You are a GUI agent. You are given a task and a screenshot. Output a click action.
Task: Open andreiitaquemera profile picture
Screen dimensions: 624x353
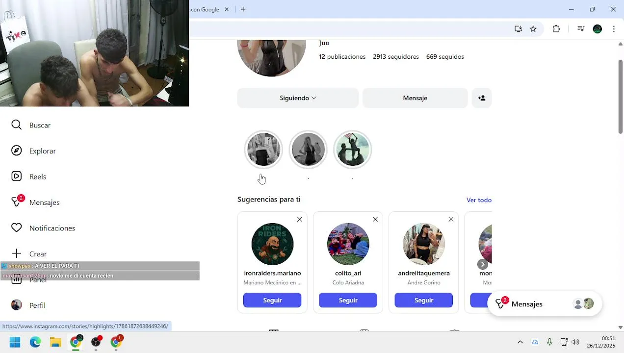click(x=424, y=244)
